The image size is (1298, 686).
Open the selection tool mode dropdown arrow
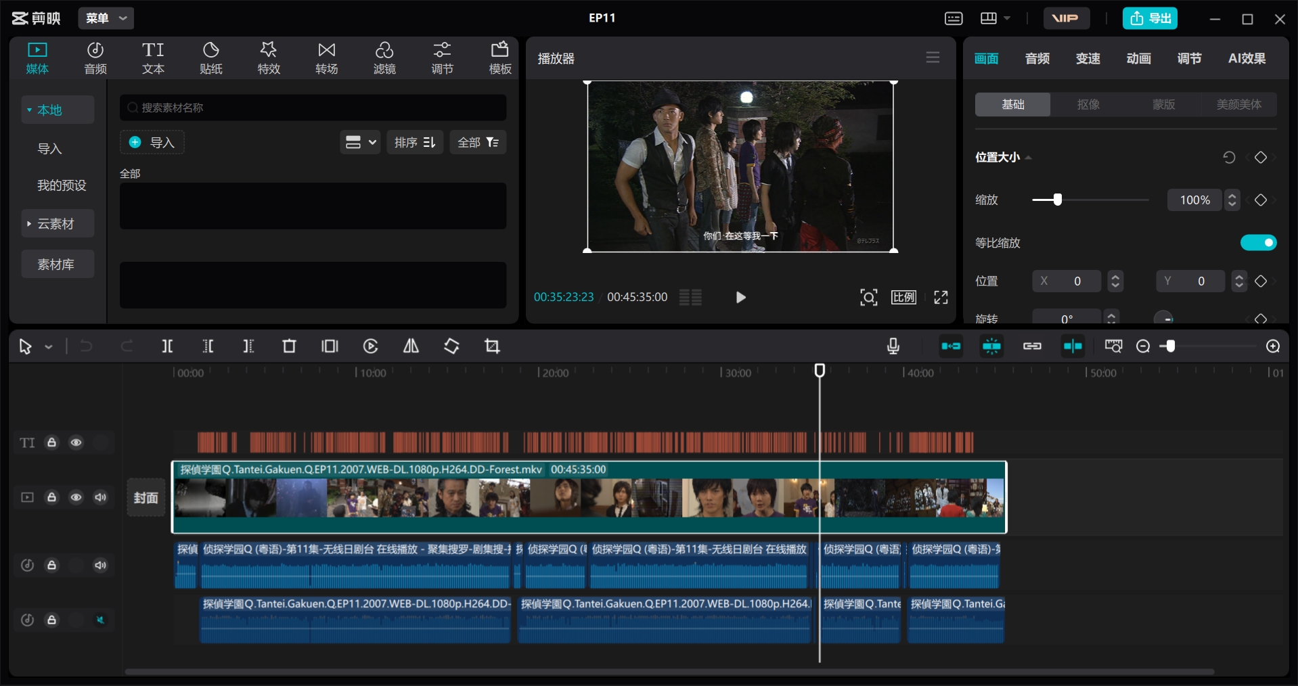coord(49,347)
